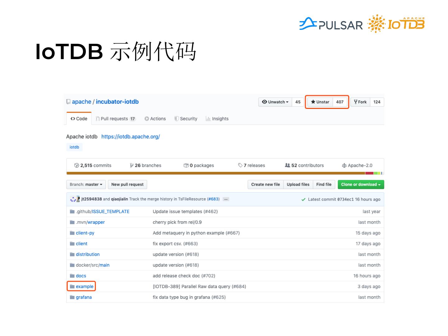Open latest commit hash 0734ec1
448x336 pixels.
tap(345, 199)
